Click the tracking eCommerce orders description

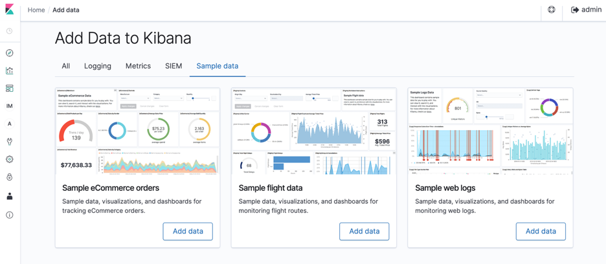tap(132, 206)
